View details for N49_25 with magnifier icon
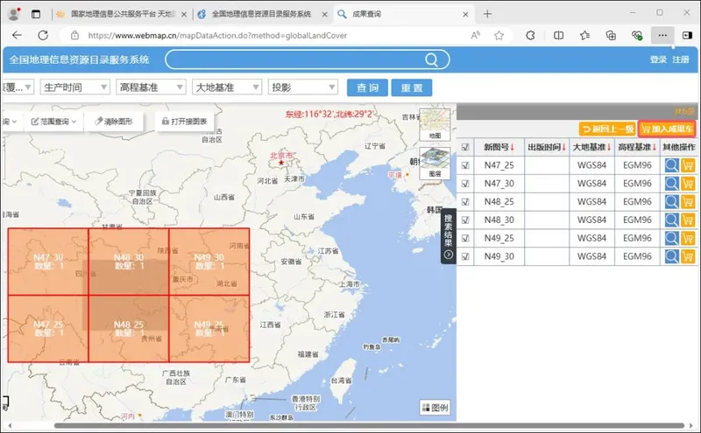The height and width of the screenshot is (433, 701). click(x=671, y=238)
